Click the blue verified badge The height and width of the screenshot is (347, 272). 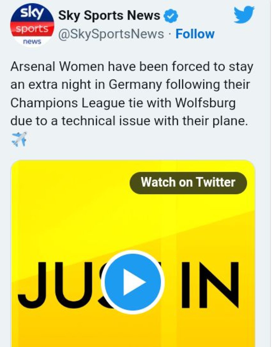tap(170, 16)
